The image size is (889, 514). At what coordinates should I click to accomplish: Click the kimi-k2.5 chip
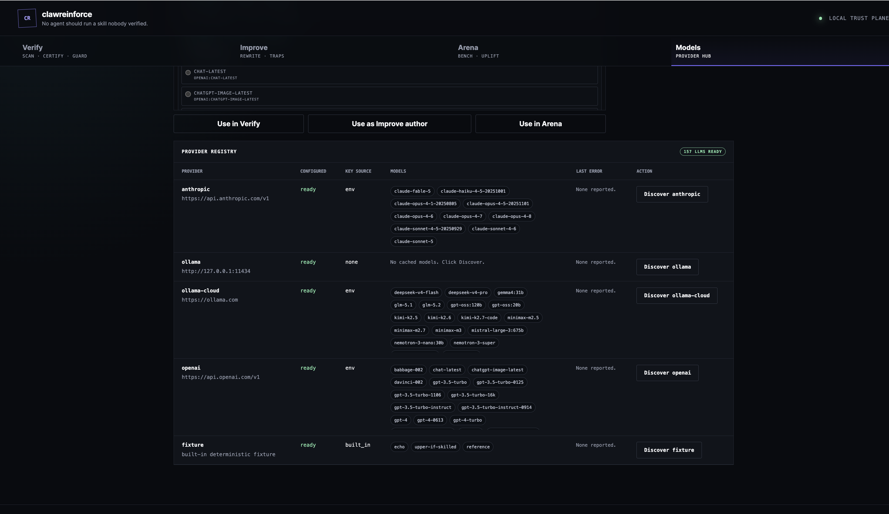[x=406, y=318]
